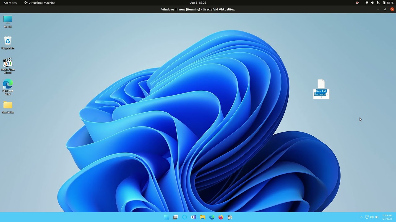Open File Explorer from the taskbar
396x222 pixels.
point(203,217)
